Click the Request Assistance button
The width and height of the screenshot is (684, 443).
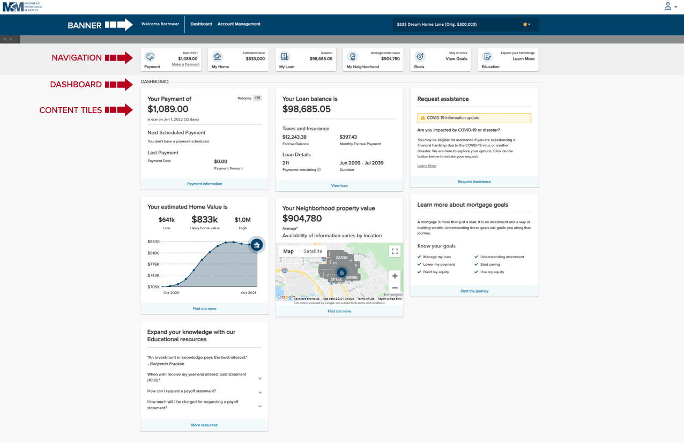pos(474,182)
